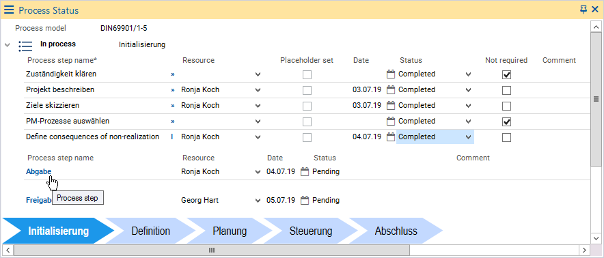Open Resource dropdown in Freigabe row
This screenshot has height=258, width=604.
258,201
